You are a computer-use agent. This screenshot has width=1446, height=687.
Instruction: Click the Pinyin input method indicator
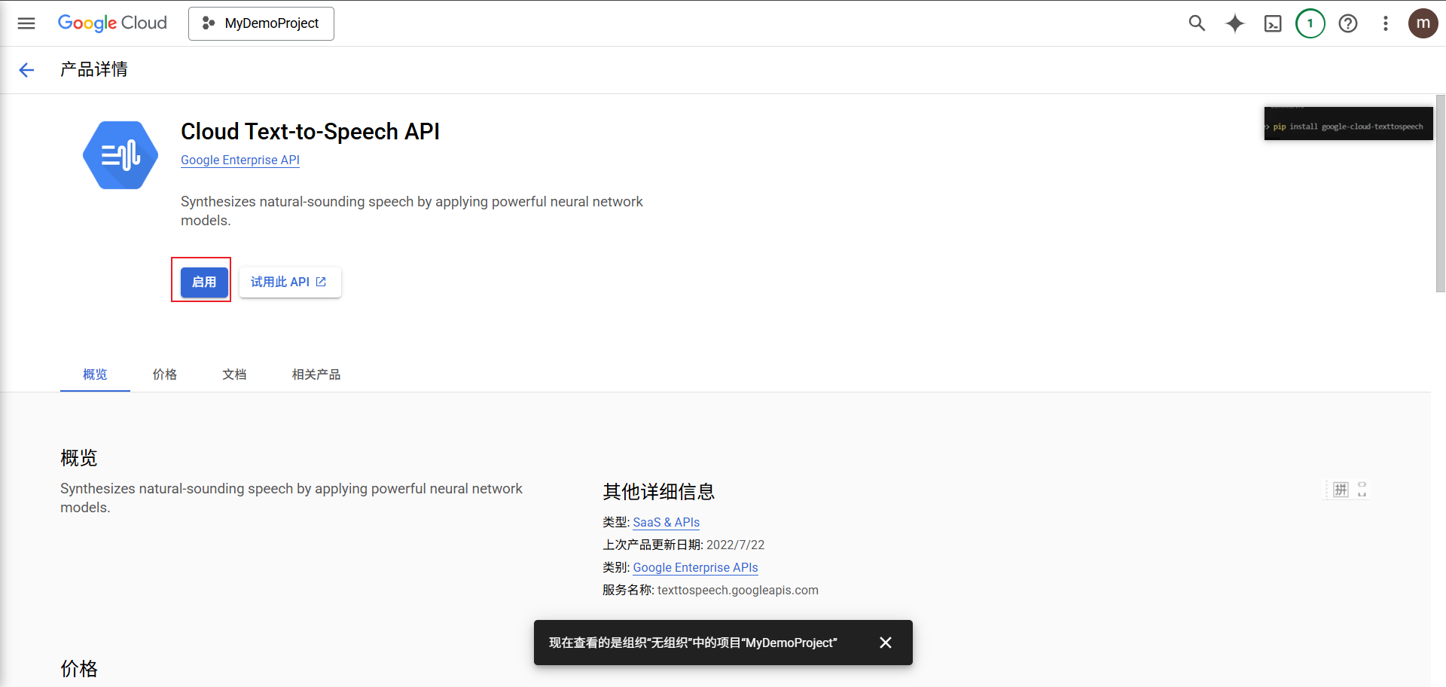tap(1340, 489)
